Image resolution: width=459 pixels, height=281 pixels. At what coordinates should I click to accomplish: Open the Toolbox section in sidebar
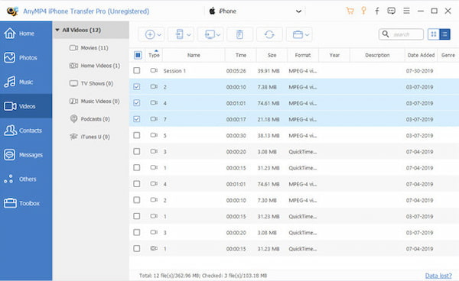tap(26, 203)
